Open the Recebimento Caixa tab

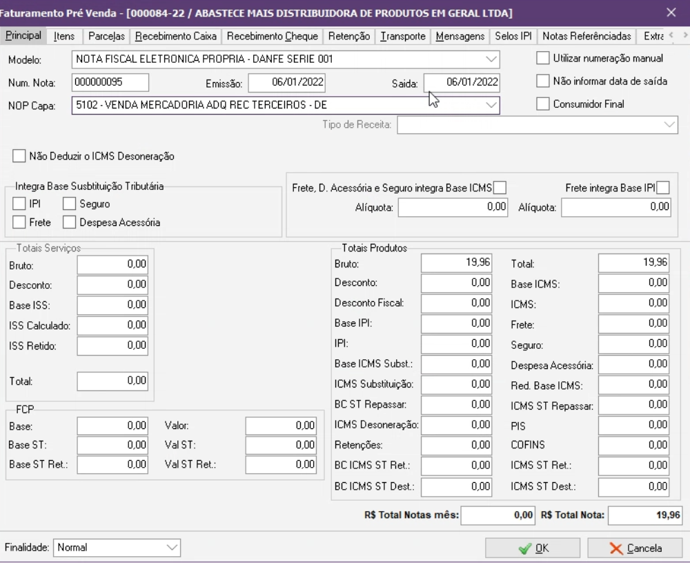pyautogui.click(x=176, y=36)
